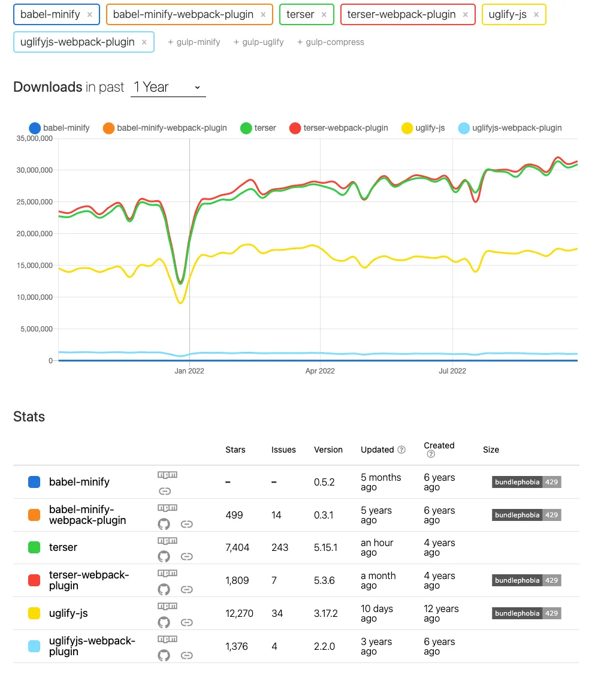
Task: Remove terser package from comparison
Action: point(324,14)
